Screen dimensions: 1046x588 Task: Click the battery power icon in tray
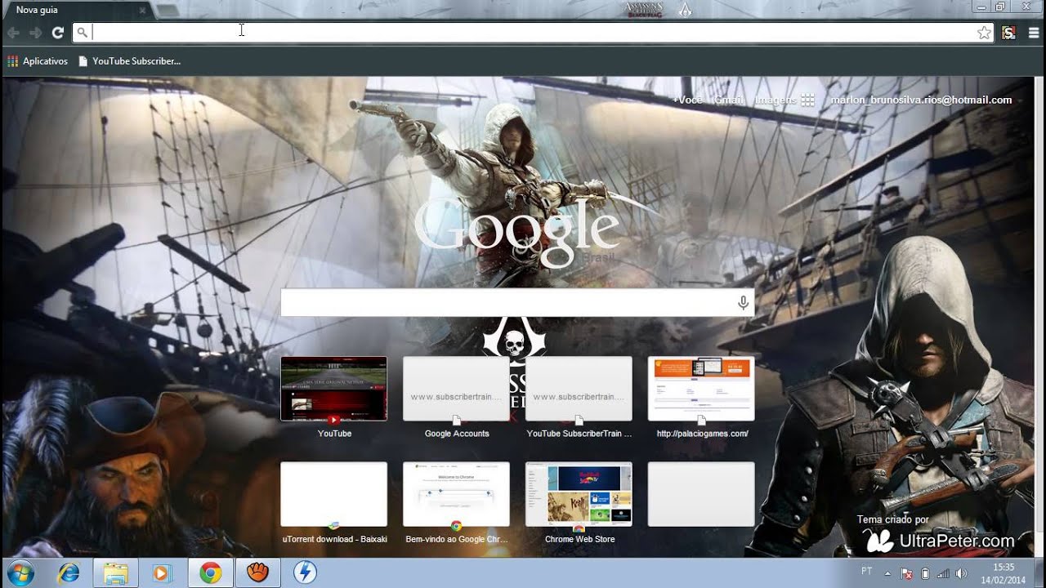pos(925,572)
